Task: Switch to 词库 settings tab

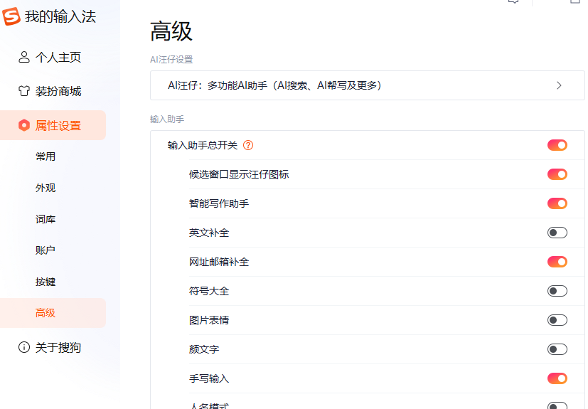Action: tap(46, 219)
